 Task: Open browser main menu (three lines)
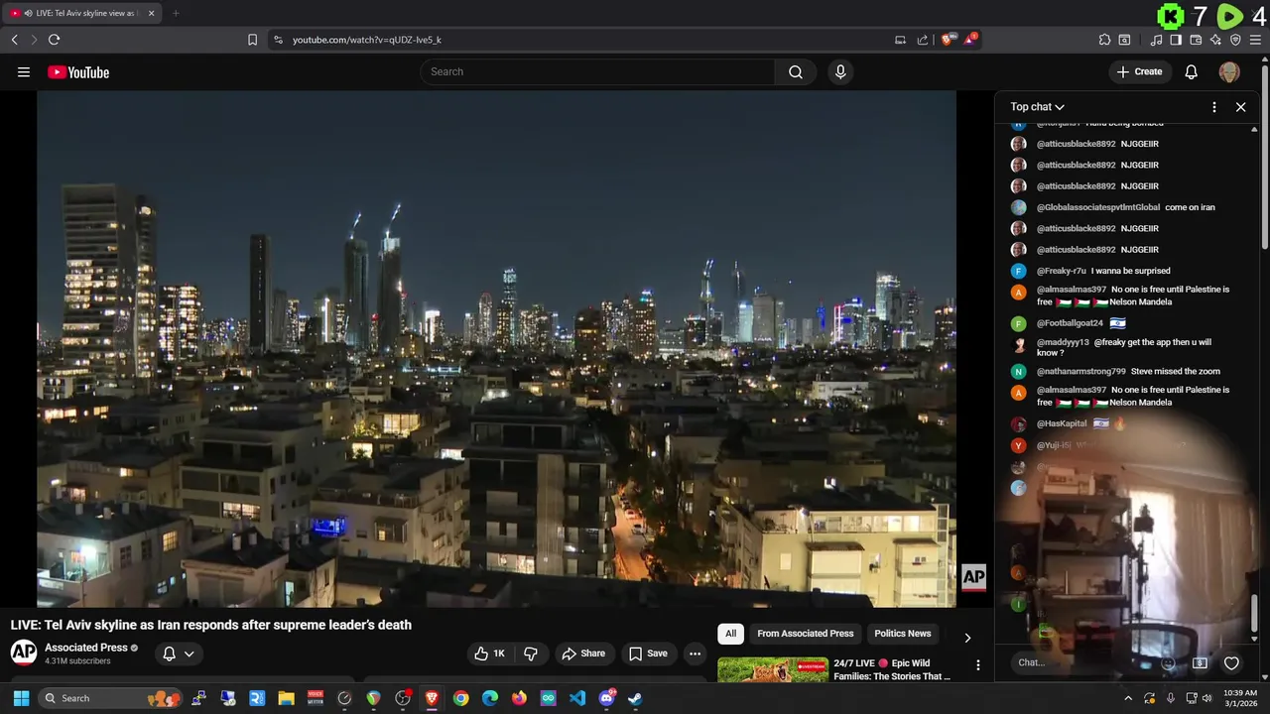(x=1256, y=40)
